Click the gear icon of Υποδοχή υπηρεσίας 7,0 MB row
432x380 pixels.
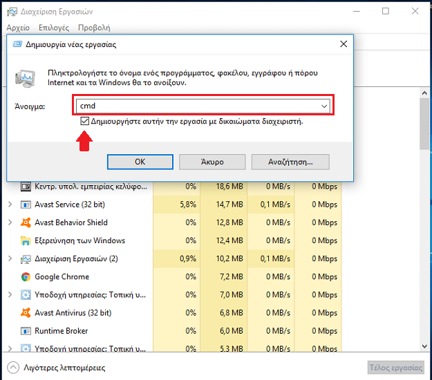[x=26, y=295]
